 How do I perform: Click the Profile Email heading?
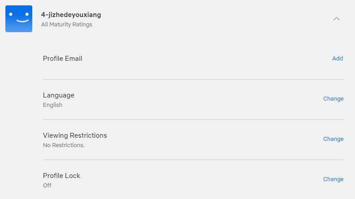click(x=62, y=59)
